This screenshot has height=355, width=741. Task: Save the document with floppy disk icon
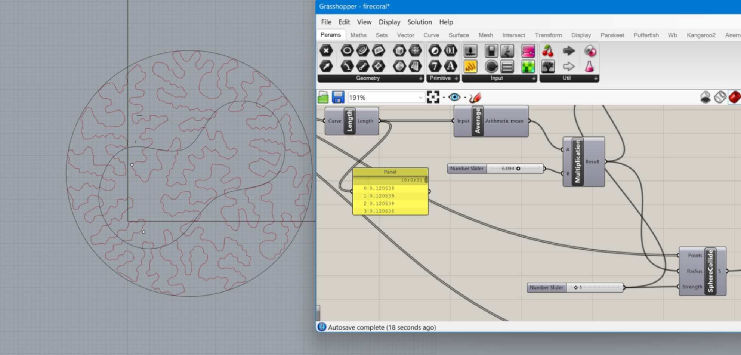[x=338, y=98]
